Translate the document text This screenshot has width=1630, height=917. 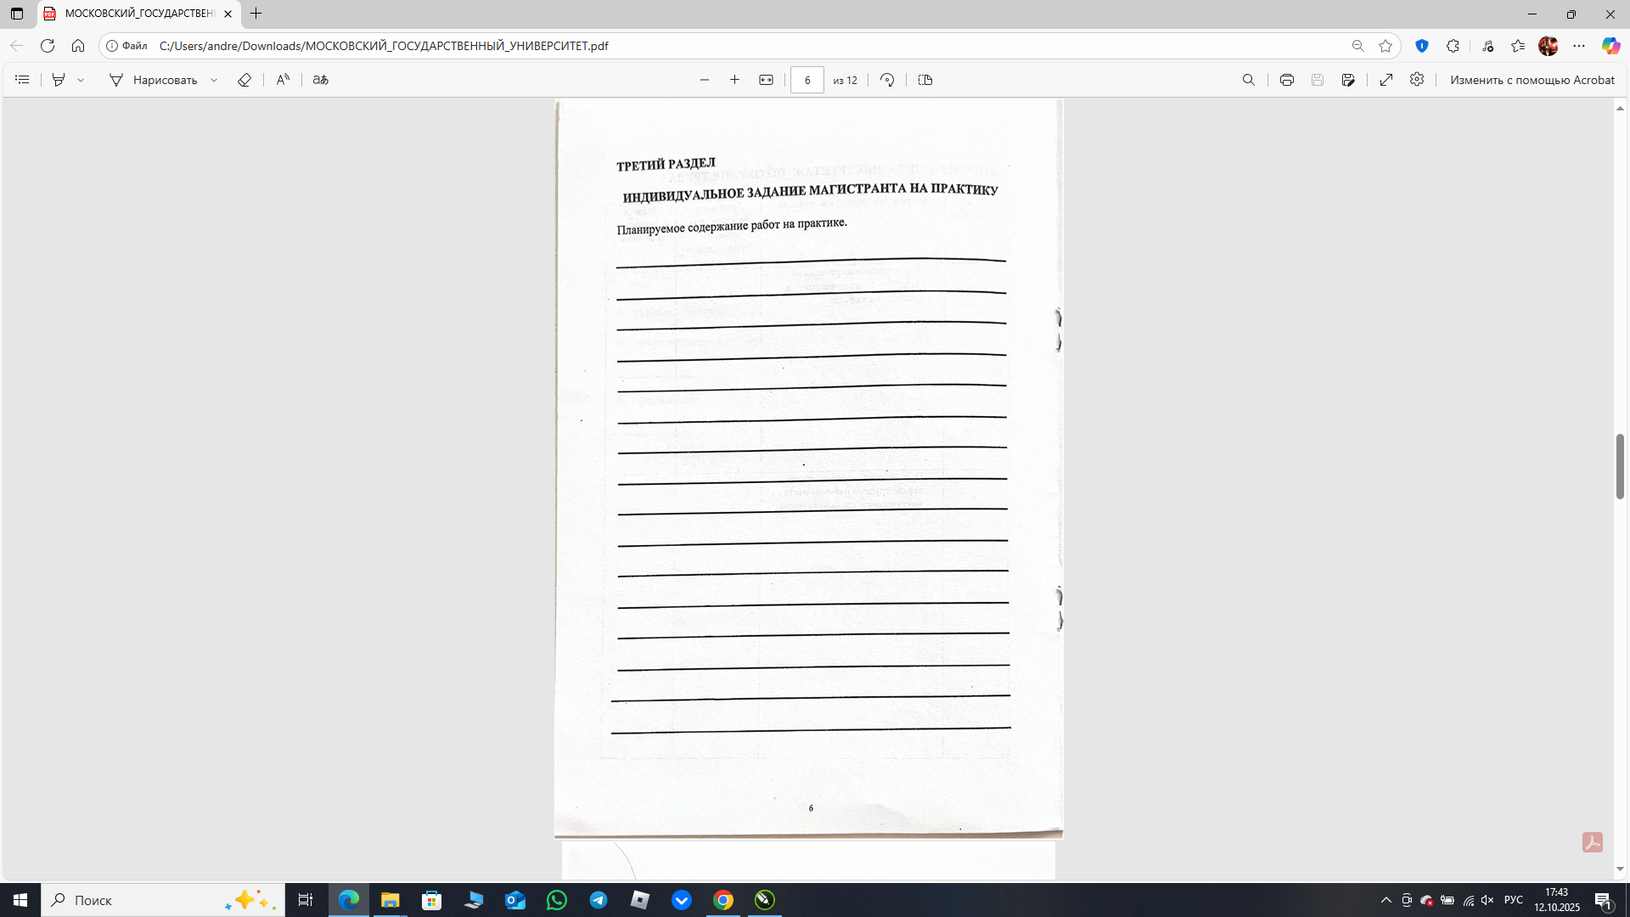(321, 80)
